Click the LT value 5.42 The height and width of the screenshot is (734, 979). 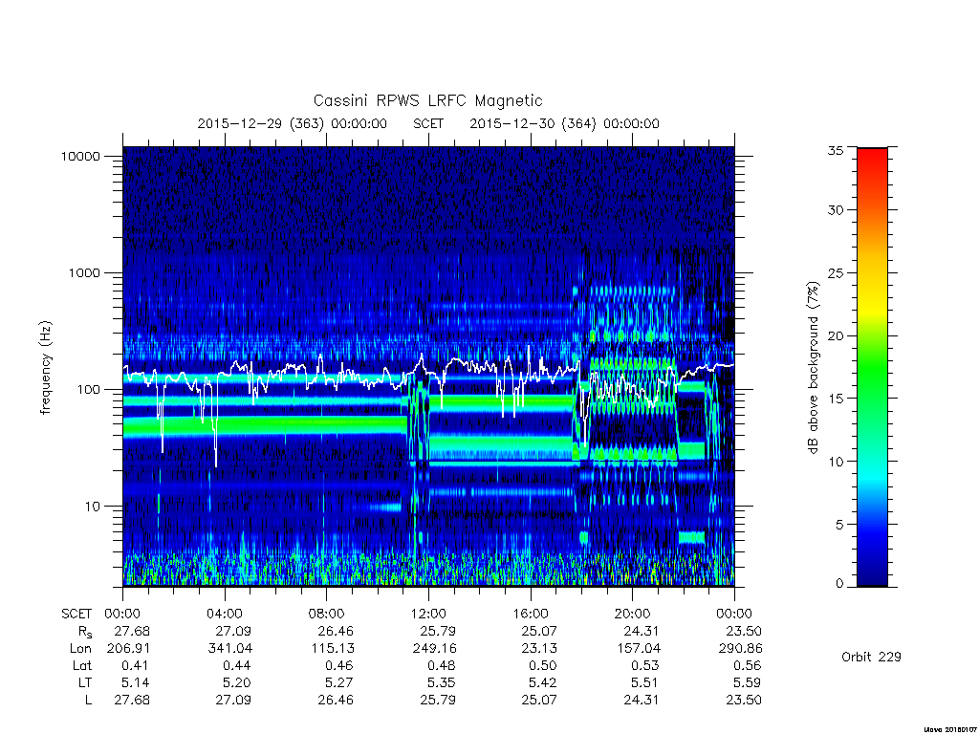coord(542,682)
